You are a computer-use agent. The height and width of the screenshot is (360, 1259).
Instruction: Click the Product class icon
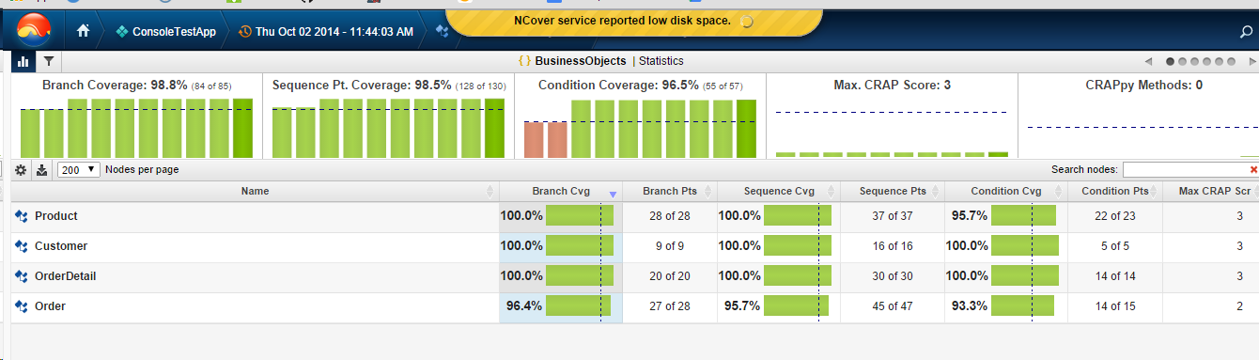coord(22,216)
